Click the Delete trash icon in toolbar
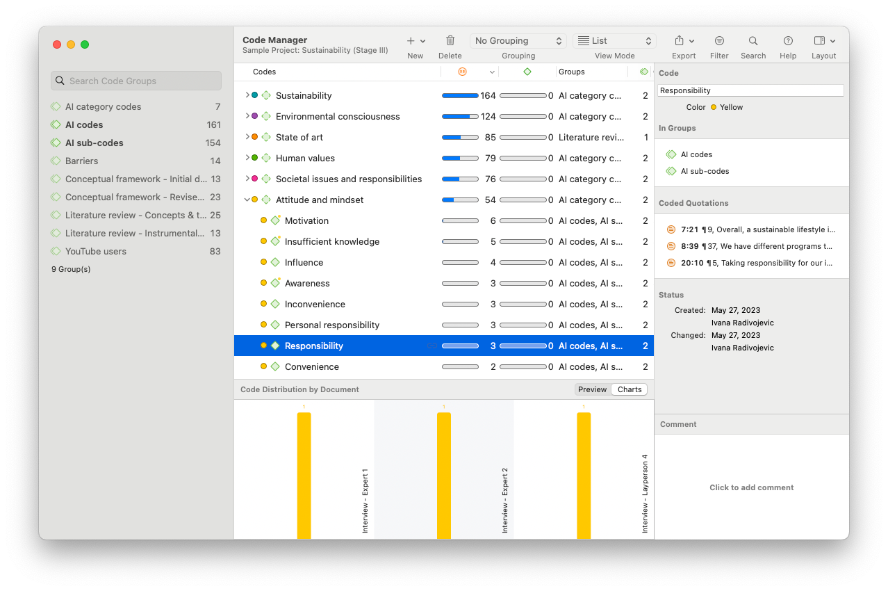 pos(450,41)
